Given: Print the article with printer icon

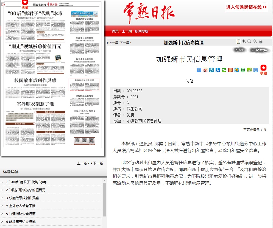Looking at the screenshot, I should click(x=260, y=41).
